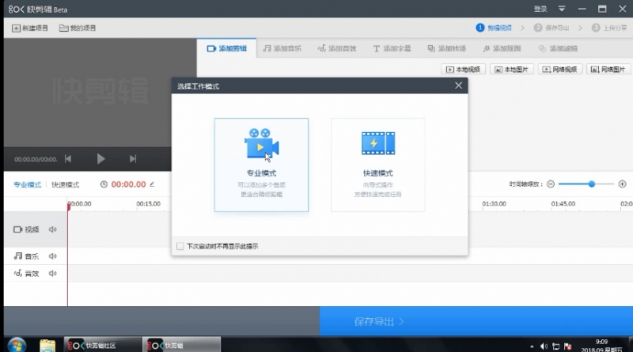Go to step 1 剪辑视频
The height and width of the screenshot is (352, 633).
coord(494,28)
